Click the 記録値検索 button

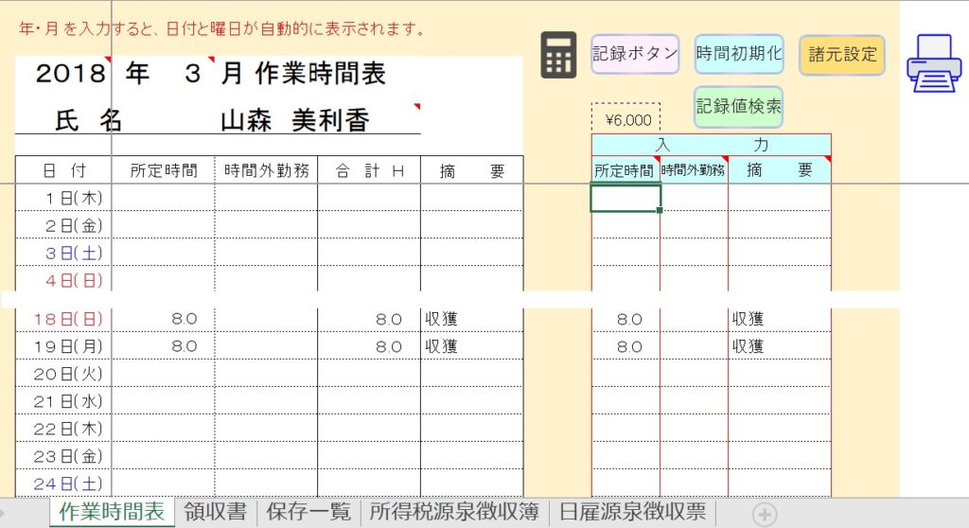tap(738, 107)
